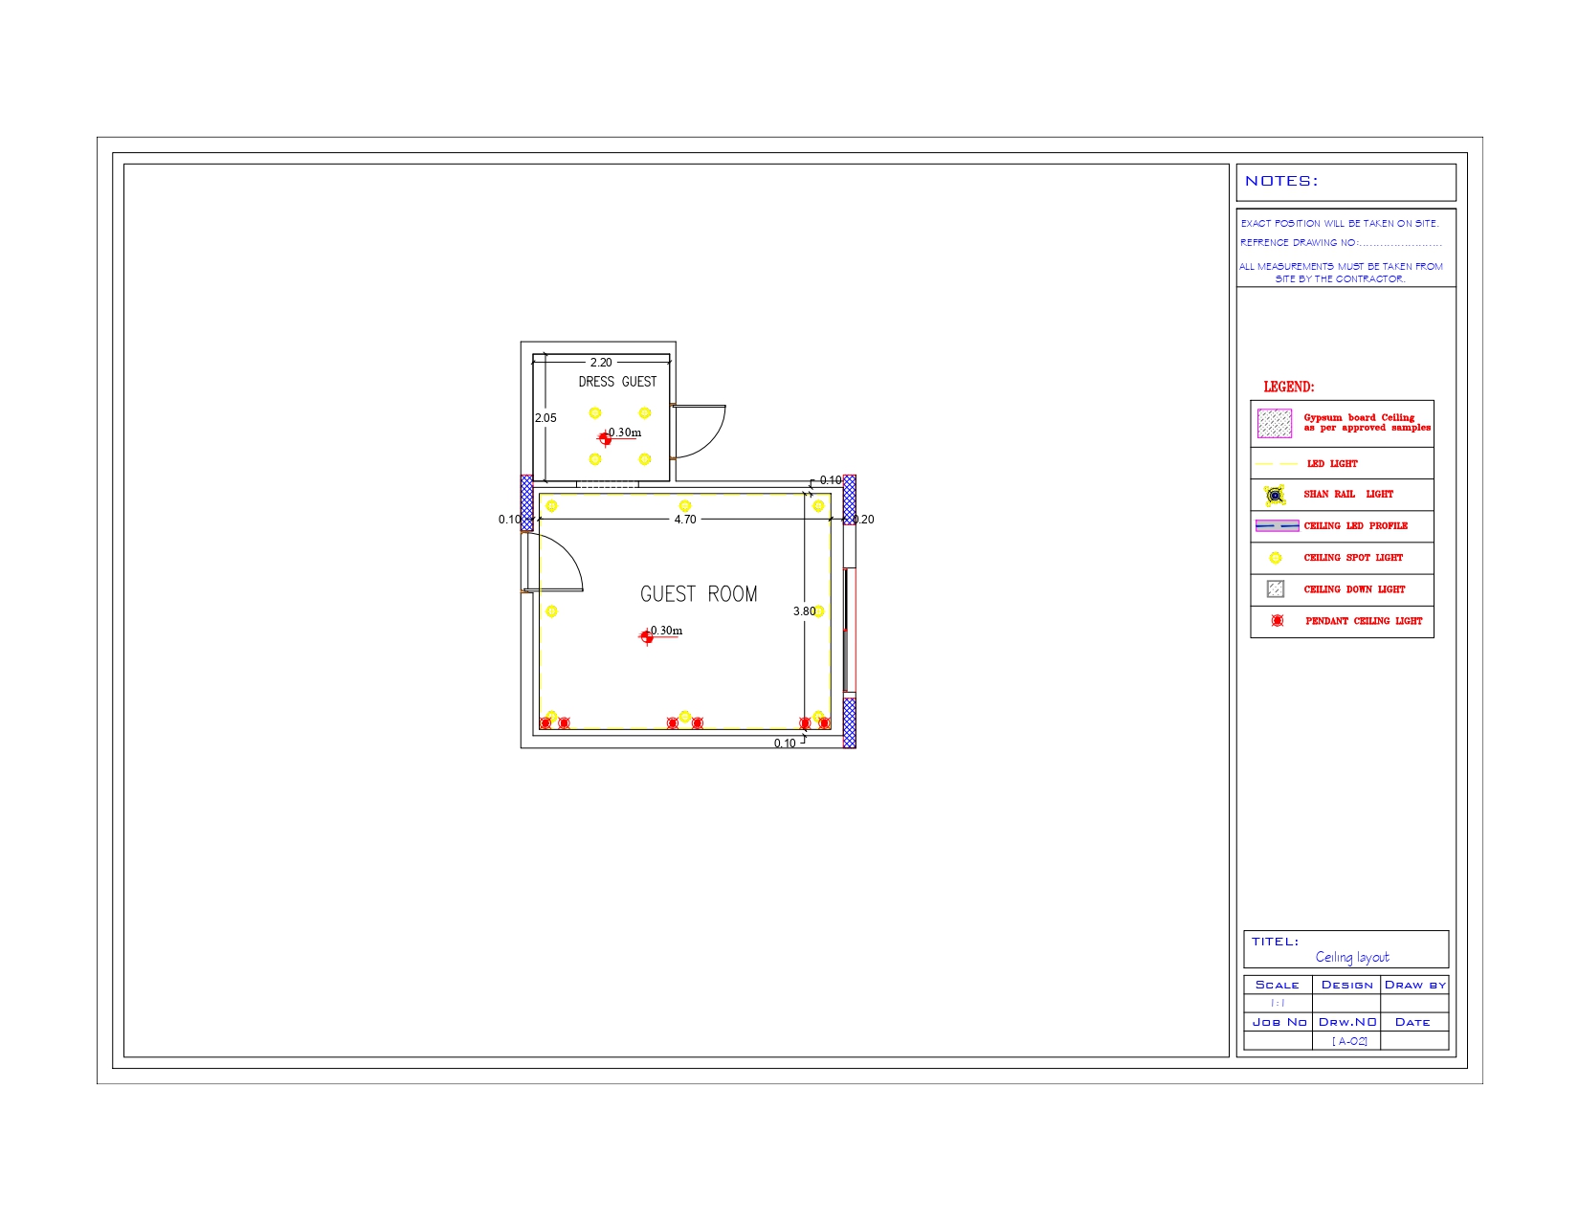Click the ceiling spot light icon in legend

pyautogui.click(x=1274, y=558)
